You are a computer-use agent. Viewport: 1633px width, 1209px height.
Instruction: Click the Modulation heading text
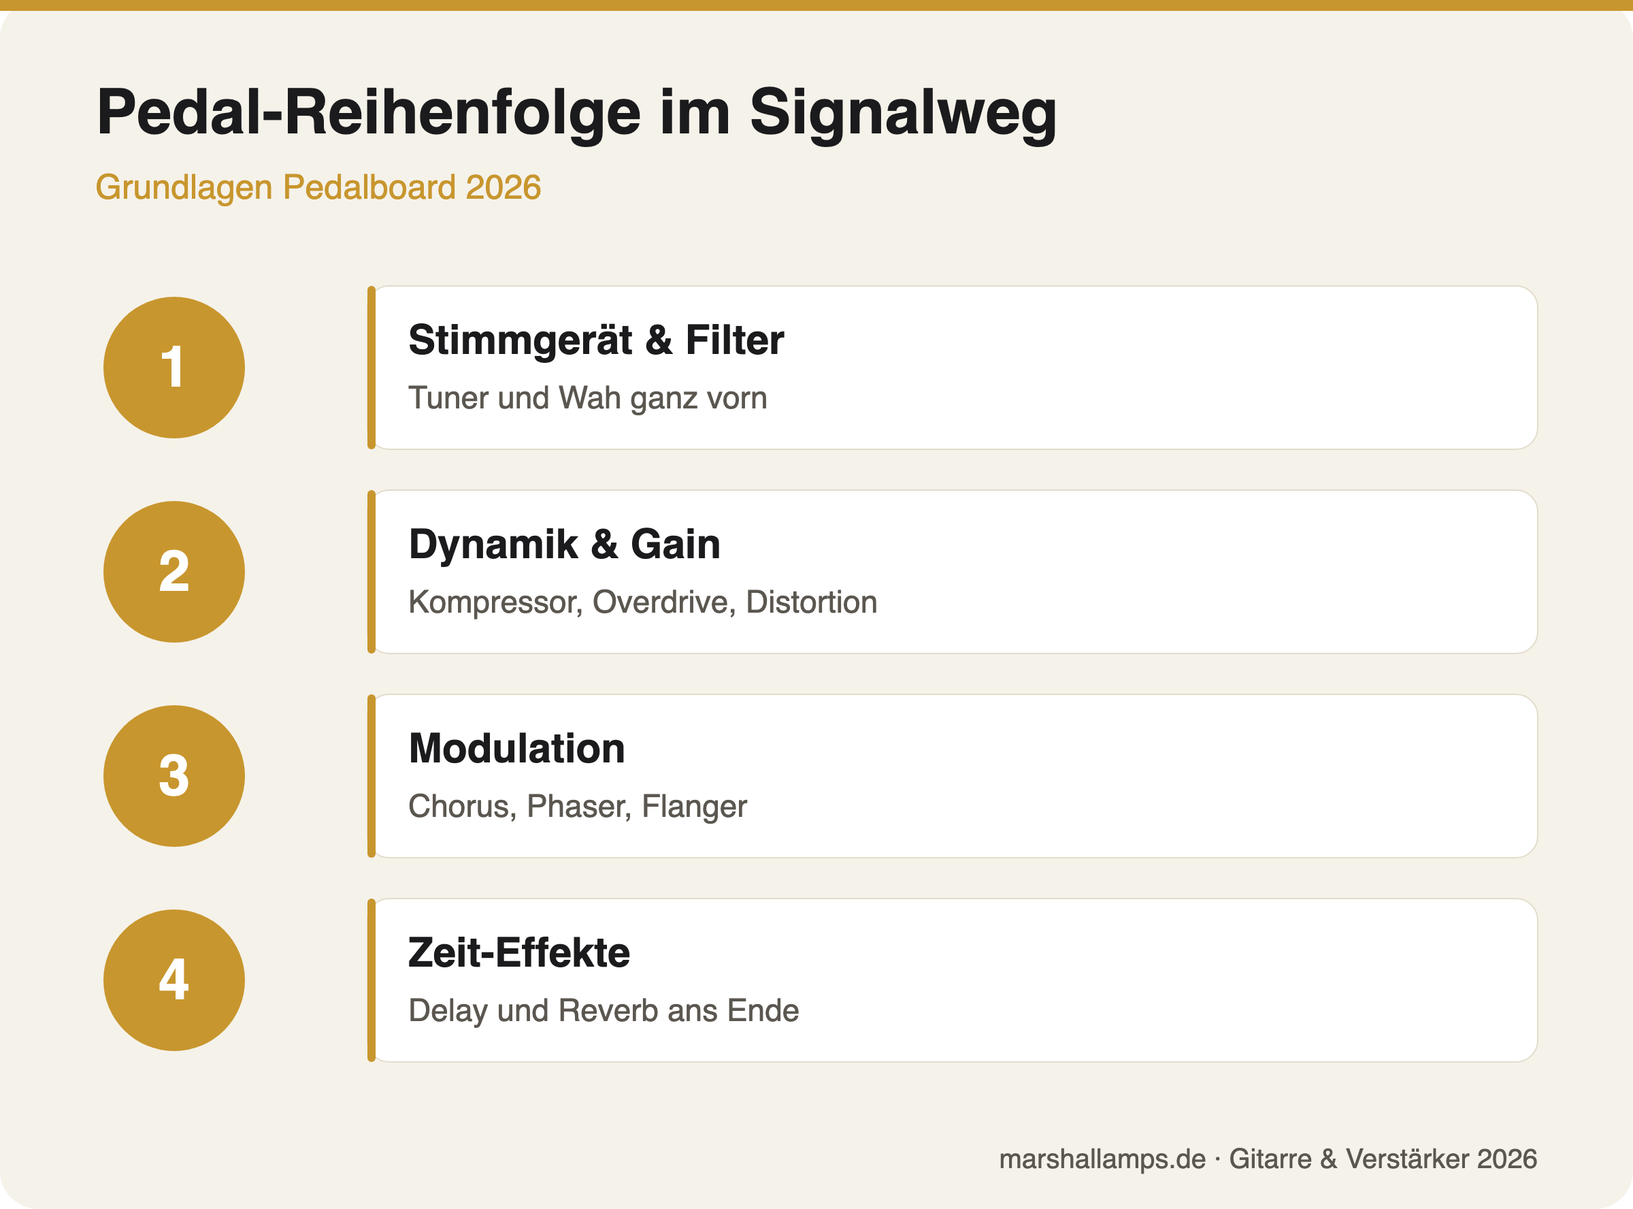516,749
